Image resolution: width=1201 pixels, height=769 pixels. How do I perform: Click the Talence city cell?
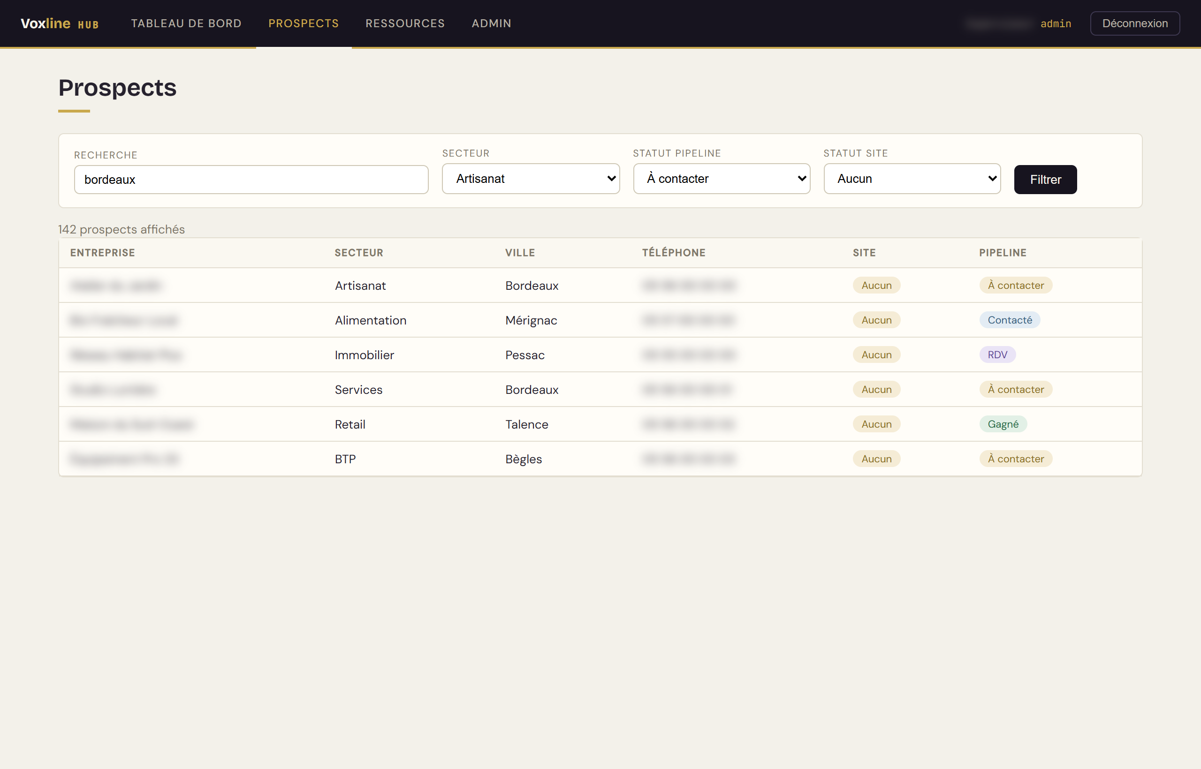(526, 424)
